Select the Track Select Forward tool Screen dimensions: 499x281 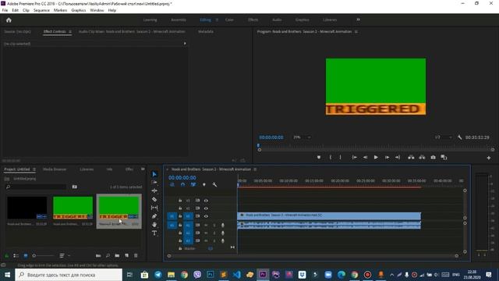pos(154,182)
